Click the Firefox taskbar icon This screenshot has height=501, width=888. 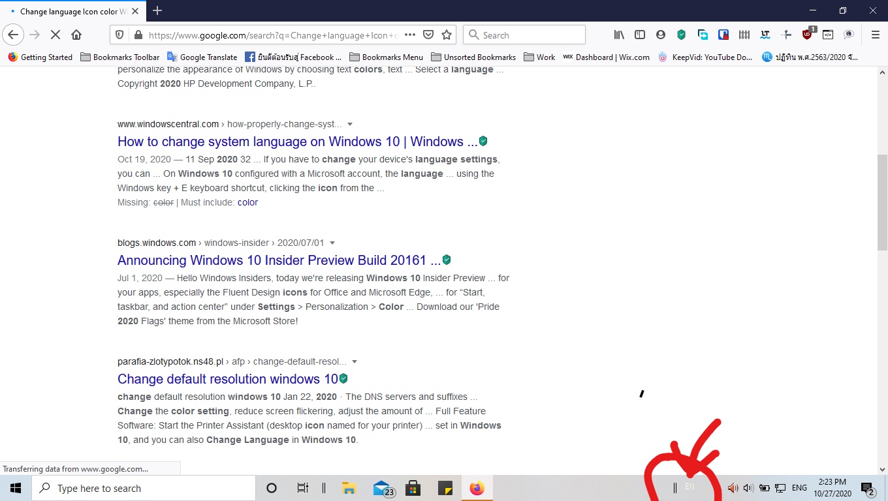[477, 488]
